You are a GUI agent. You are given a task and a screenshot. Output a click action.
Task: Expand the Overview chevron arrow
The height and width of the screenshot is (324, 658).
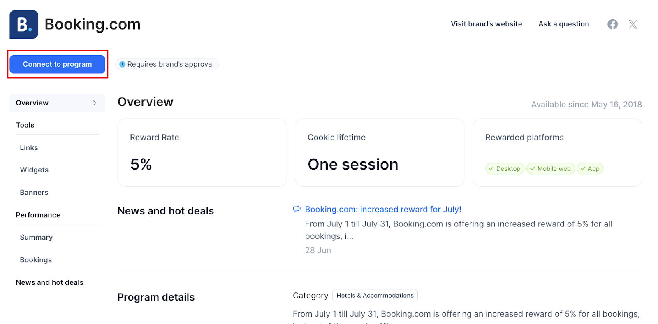pyautogui.click(x=95, y=103)
